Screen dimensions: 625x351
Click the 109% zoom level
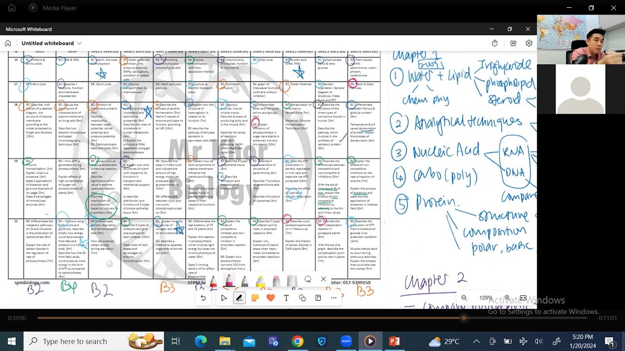[485, 298]
